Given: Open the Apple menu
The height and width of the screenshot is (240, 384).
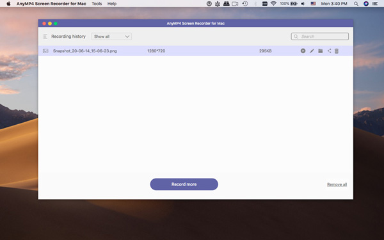Looking at the screenshot, I should [8, 4].
